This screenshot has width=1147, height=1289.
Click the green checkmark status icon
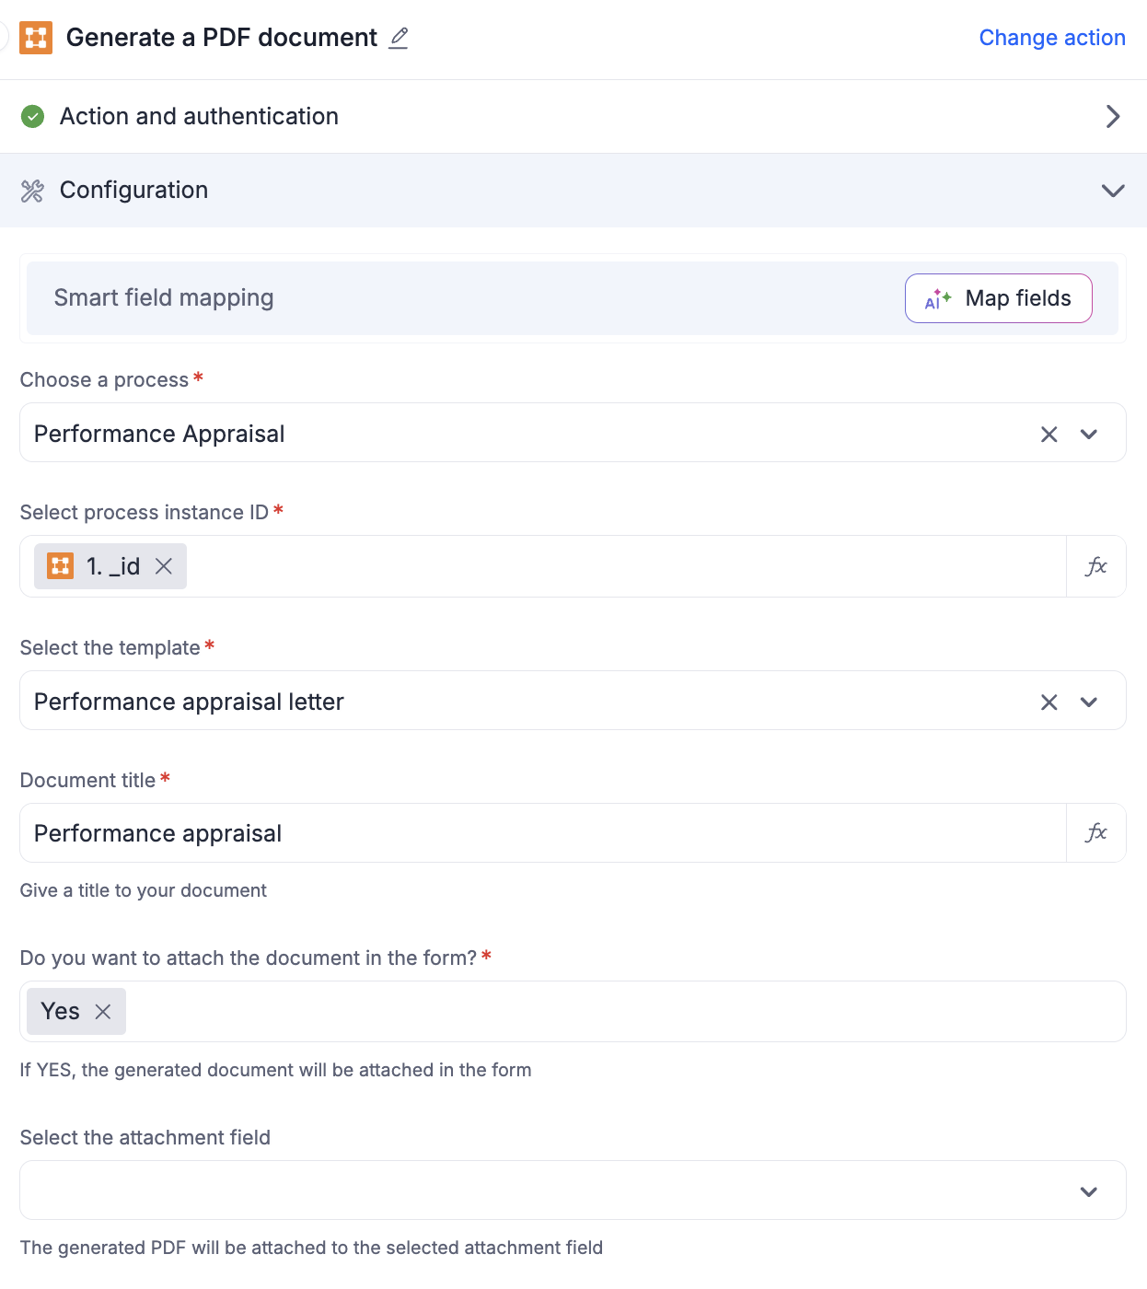[33, 116]
